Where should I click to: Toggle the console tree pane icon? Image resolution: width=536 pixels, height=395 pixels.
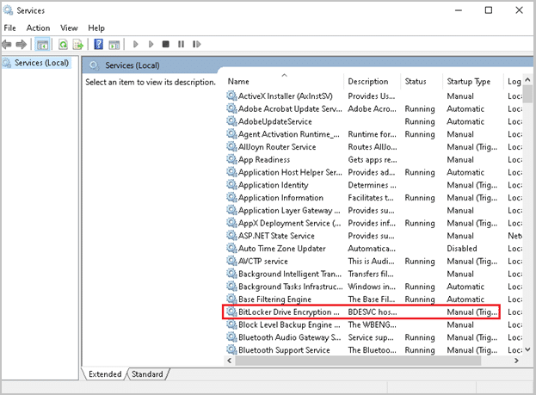pos(42,44)
